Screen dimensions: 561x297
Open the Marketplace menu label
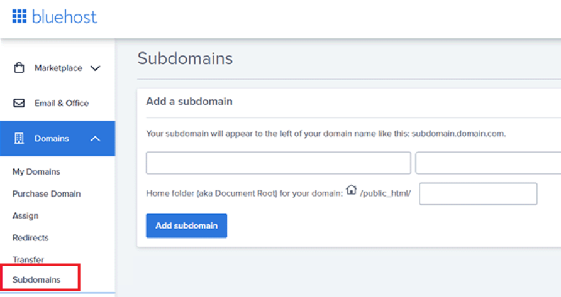pos(58,68)
